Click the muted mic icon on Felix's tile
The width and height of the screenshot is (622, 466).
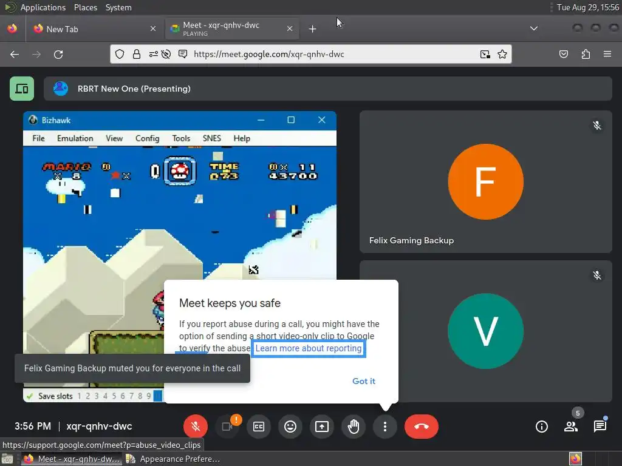pyautogui.click(x=596, y=126)
